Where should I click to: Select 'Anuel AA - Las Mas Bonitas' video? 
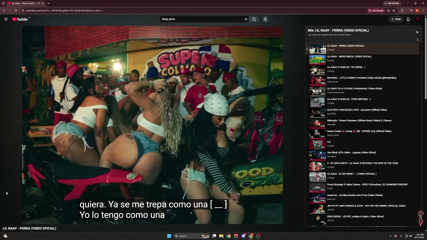pyautogui.click(x=362, y=198)
